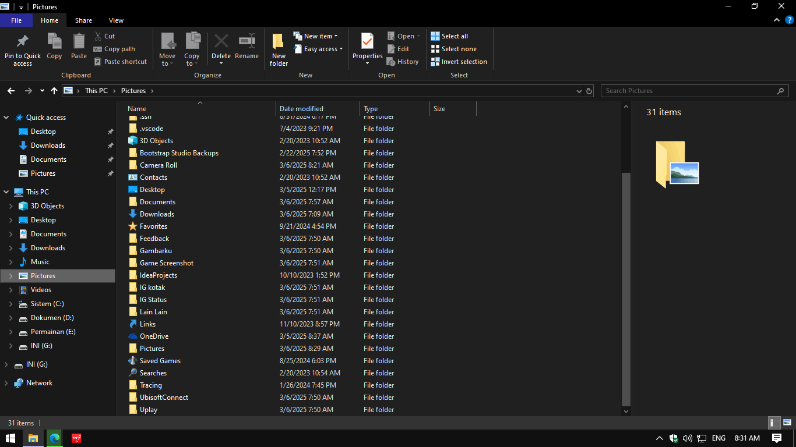The width and height of the screenshot is (796, 447).
Task: Expand Sistem (C:) in the navigation pane
Action: pos(12,303)
